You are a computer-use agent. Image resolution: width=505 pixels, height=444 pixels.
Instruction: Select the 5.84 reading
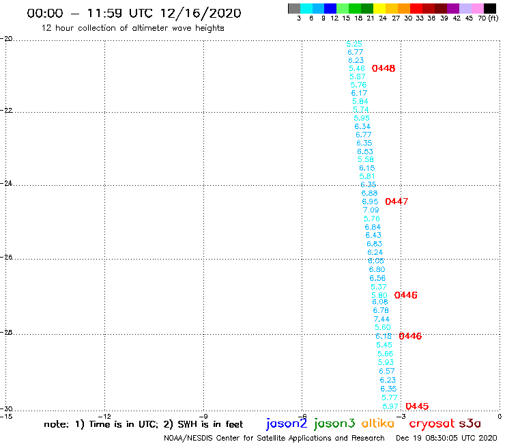(x=360, y=101)
